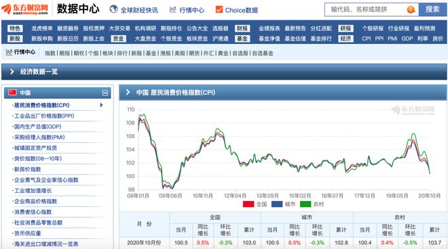The image size is (448, 249).
Task: Select the 财报 category tab
Action: pos(242,28)
